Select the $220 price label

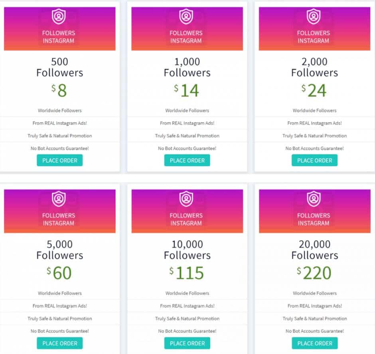[x=314, y=273]
